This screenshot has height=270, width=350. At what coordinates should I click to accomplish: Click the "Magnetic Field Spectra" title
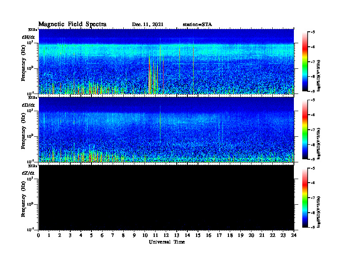click(x=72, y=24)
